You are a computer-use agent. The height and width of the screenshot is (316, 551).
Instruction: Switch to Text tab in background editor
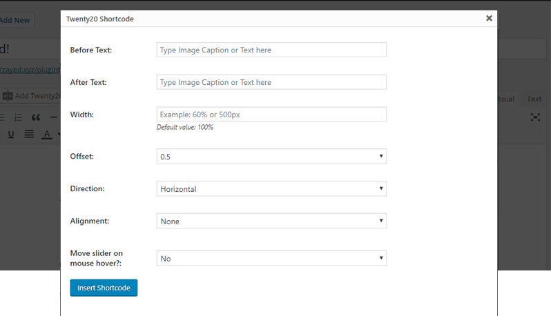tap(534, 99)
